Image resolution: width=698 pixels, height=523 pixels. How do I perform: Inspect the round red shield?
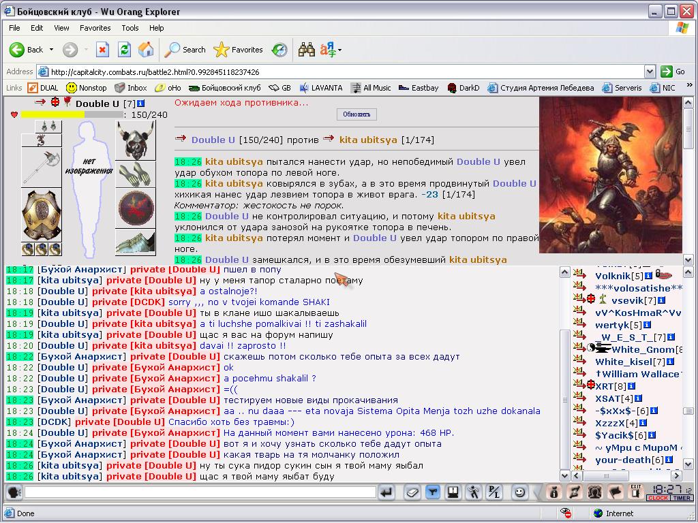136,208
